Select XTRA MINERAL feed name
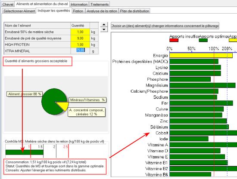Screen dimensions: 237x179 pos(37,51)
